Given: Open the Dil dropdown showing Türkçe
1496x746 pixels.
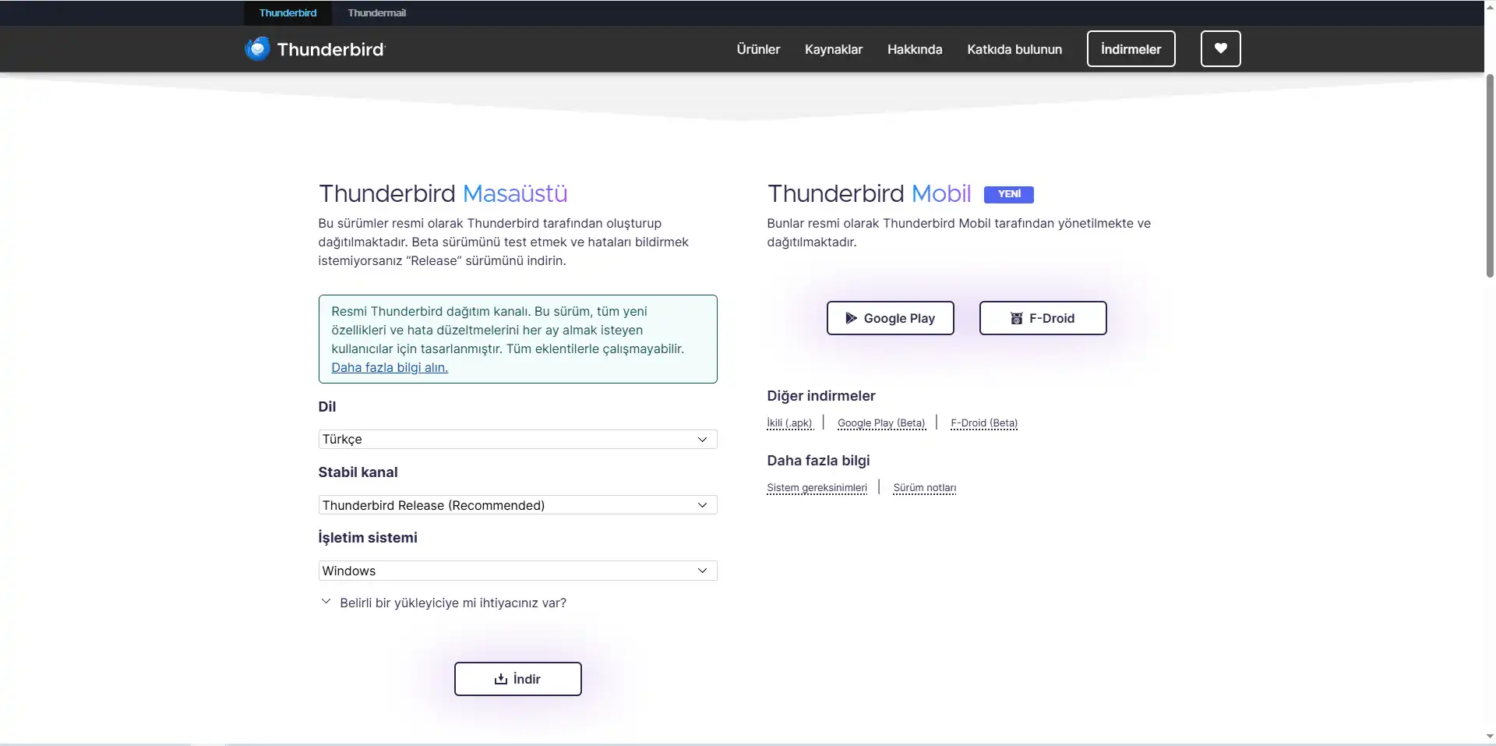Looking at the screenshot, I should click(x=517, y=440).
